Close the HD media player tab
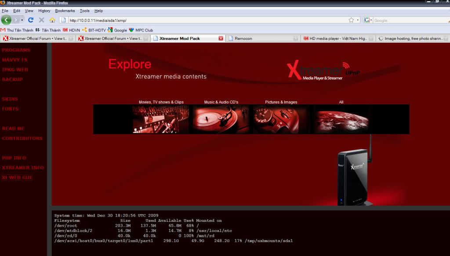This screenshot has width=450, height=256. point(371,39)
